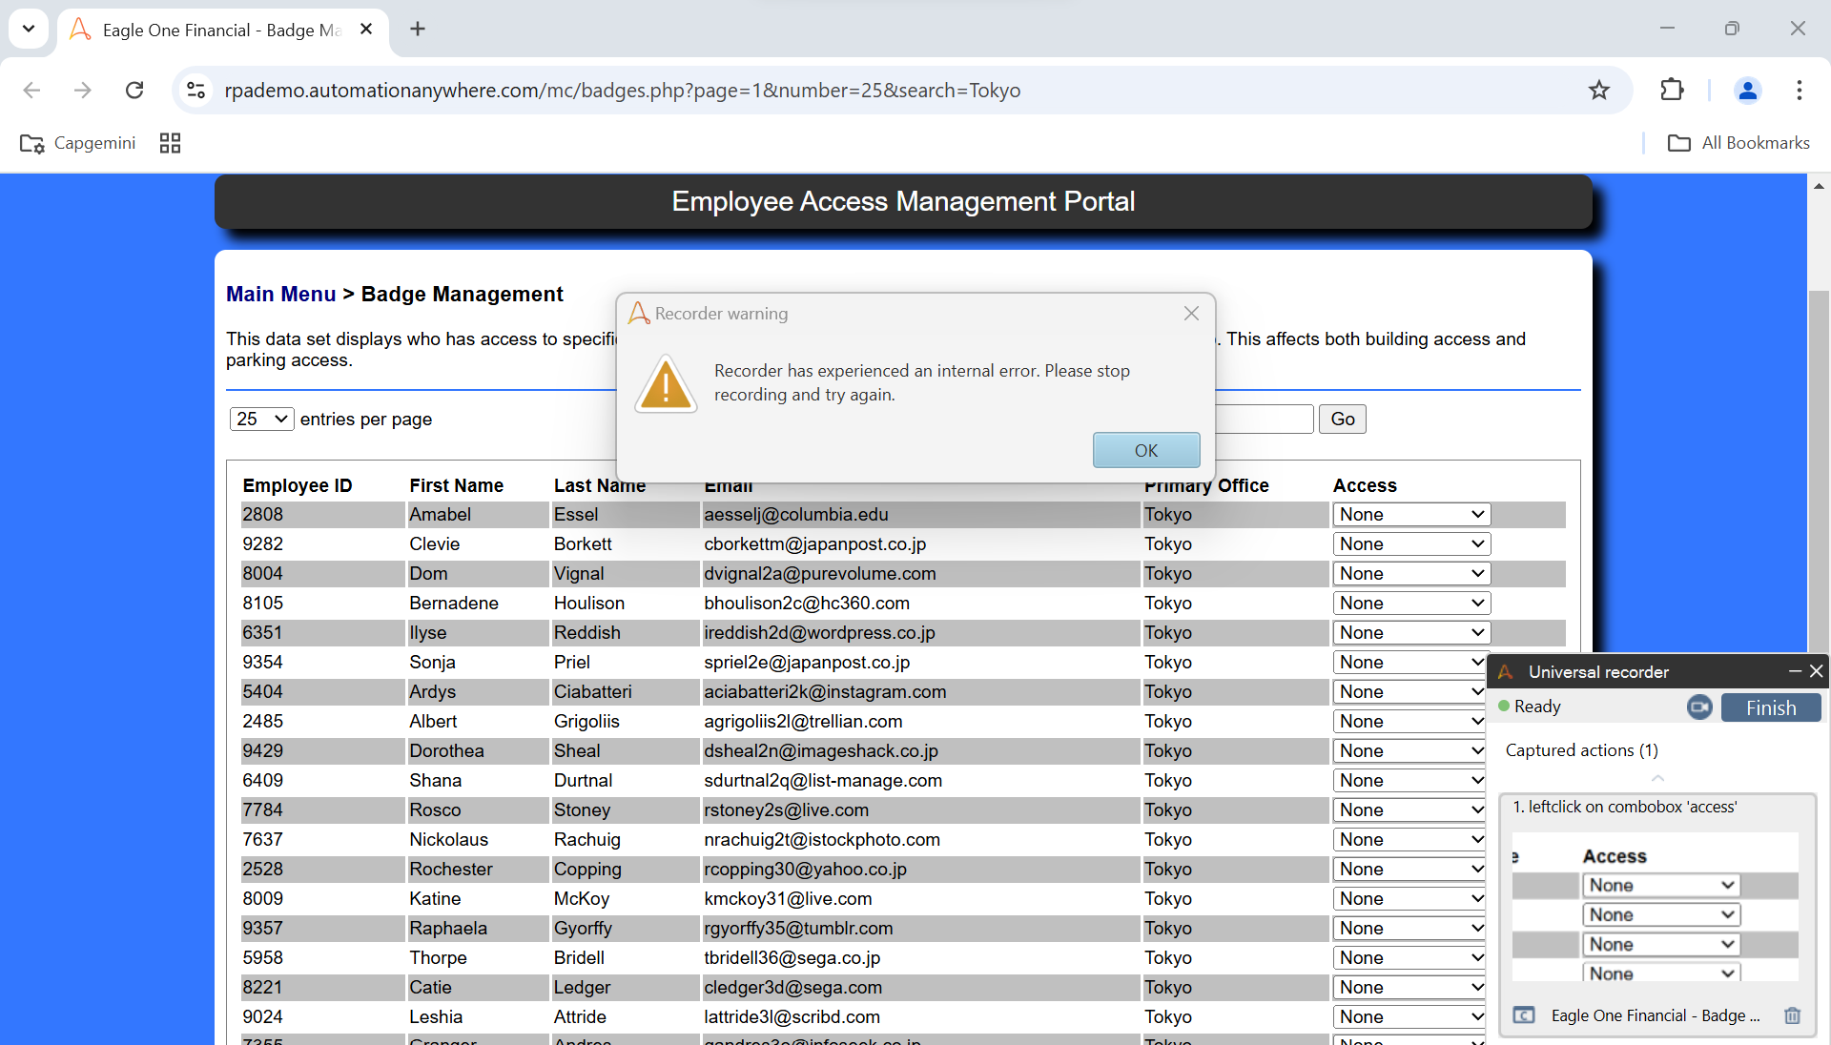Click the Primary Office column header
Viewport: 1831px width, 1045px height.
1207,485
